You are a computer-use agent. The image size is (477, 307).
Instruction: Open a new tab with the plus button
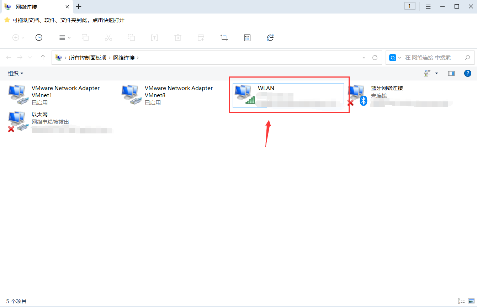[79, 6]
